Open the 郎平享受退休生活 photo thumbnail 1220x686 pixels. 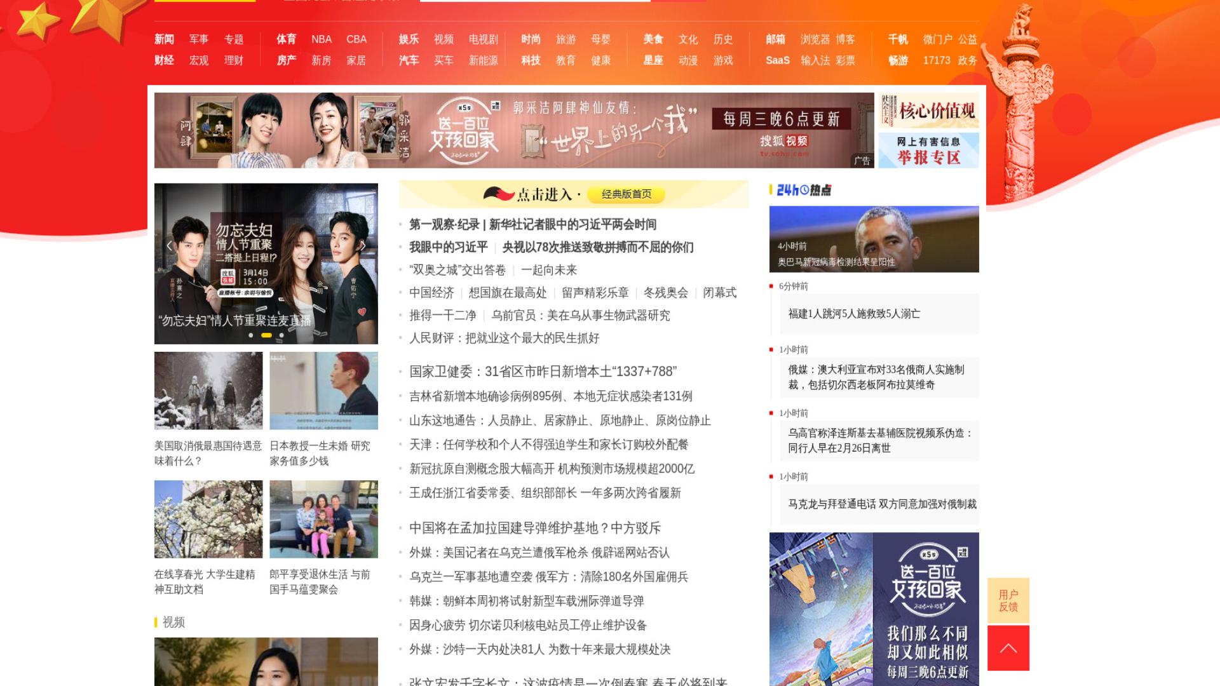pyautogui.click(x=323, y=519)
